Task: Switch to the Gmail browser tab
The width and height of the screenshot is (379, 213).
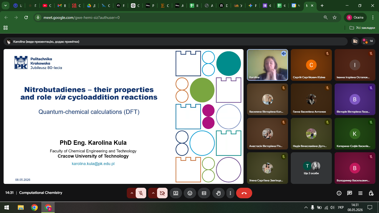Action: coord(62,6)
